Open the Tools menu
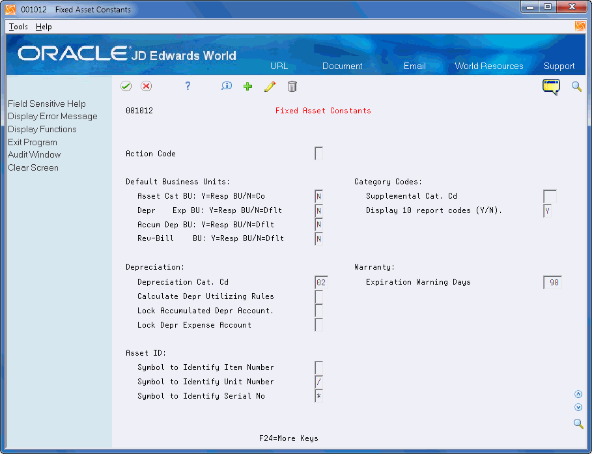The height and width of the screenshot is (454, 592). [18, 27]
